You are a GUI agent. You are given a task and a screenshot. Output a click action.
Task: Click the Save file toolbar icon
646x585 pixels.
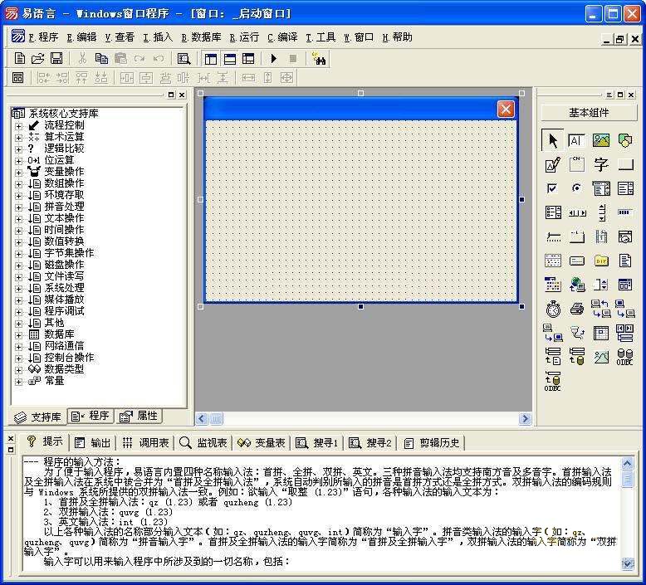click(56, 58)
